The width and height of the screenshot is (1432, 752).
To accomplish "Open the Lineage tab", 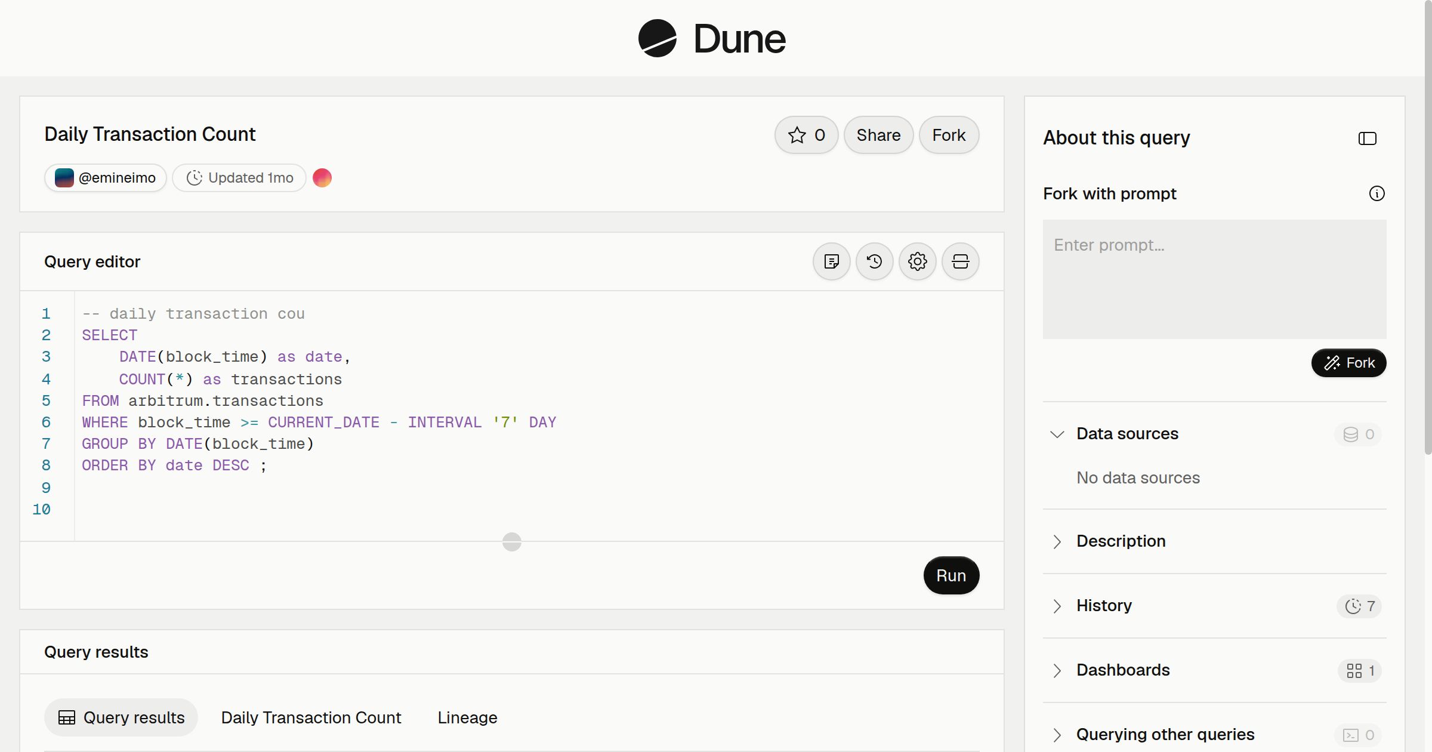I will [467, 717].
